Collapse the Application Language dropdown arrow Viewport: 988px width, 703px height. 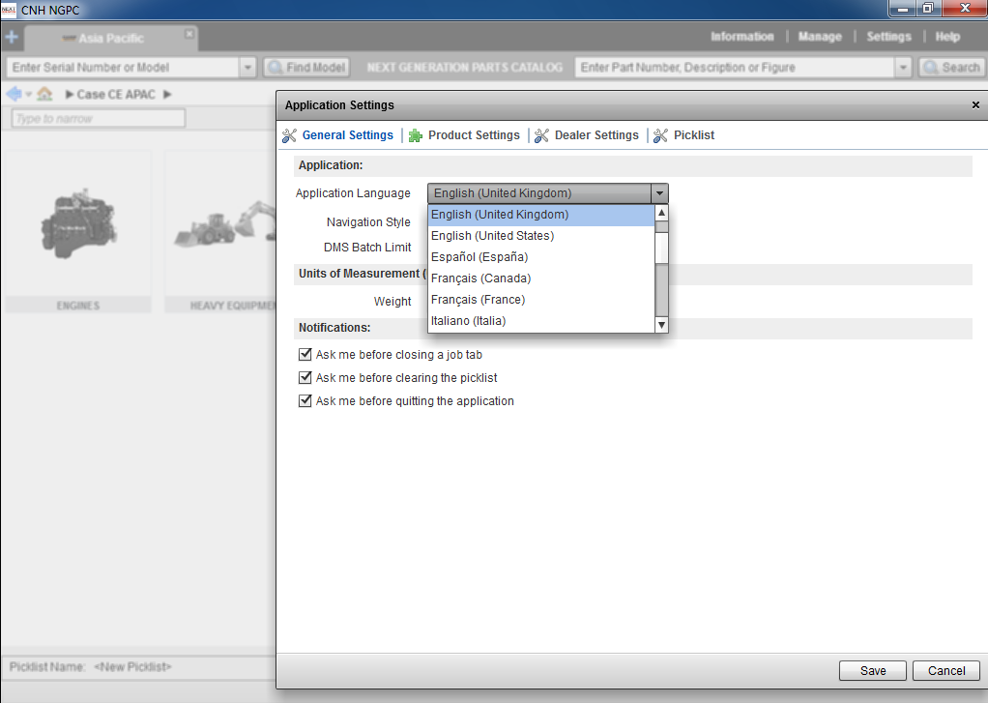coord(658,193)
